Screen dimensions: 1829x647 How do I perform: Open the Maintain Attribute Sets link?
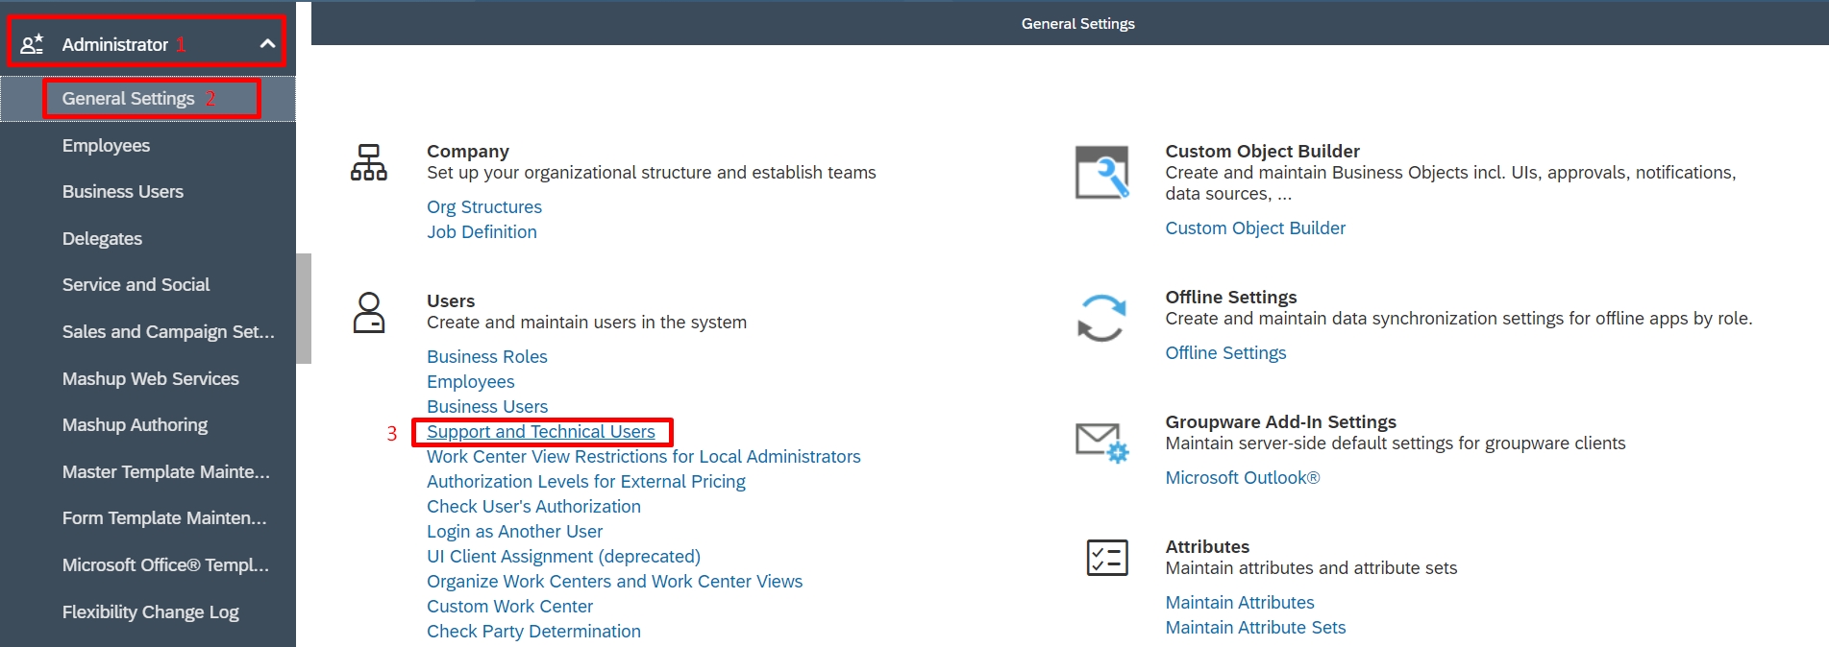tap(1255, 628)
